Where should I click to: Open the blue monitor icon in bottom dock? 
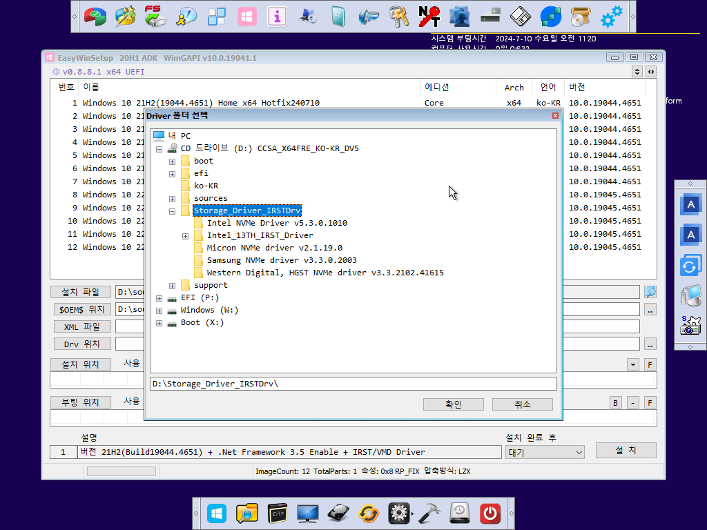(307, 513)
